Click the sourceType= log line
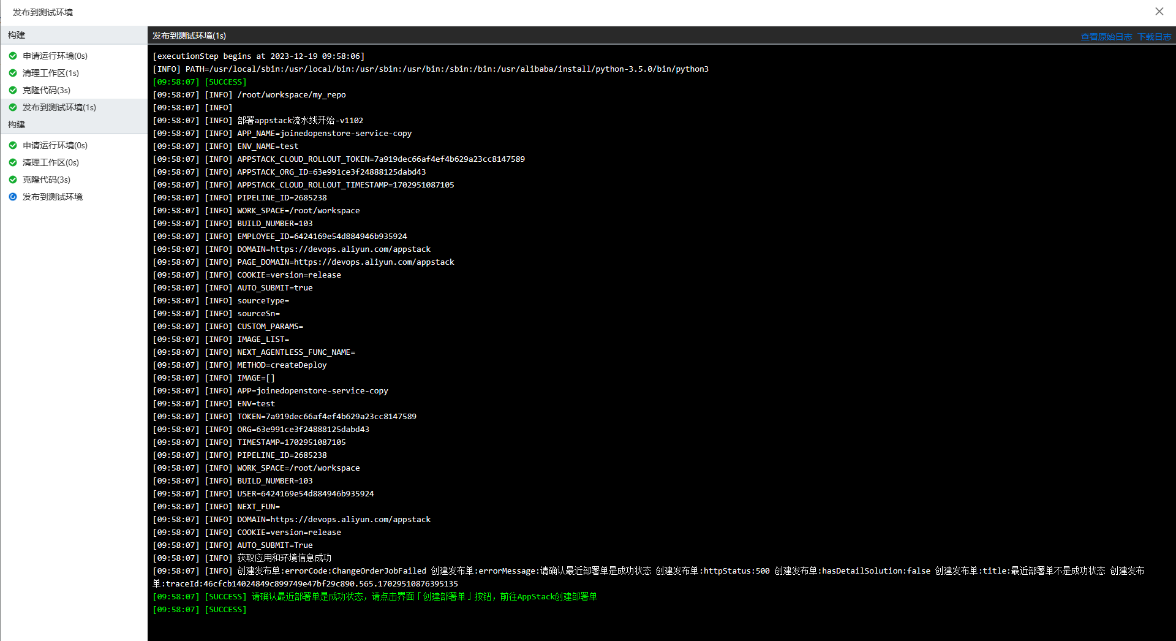The image size is (1176, 641). 221,300
